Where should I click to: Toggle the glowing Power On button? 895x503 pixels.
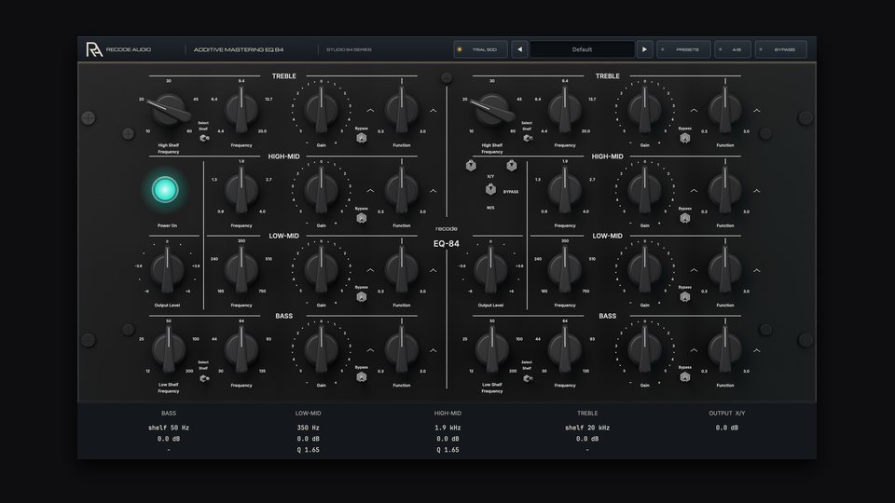165,190
